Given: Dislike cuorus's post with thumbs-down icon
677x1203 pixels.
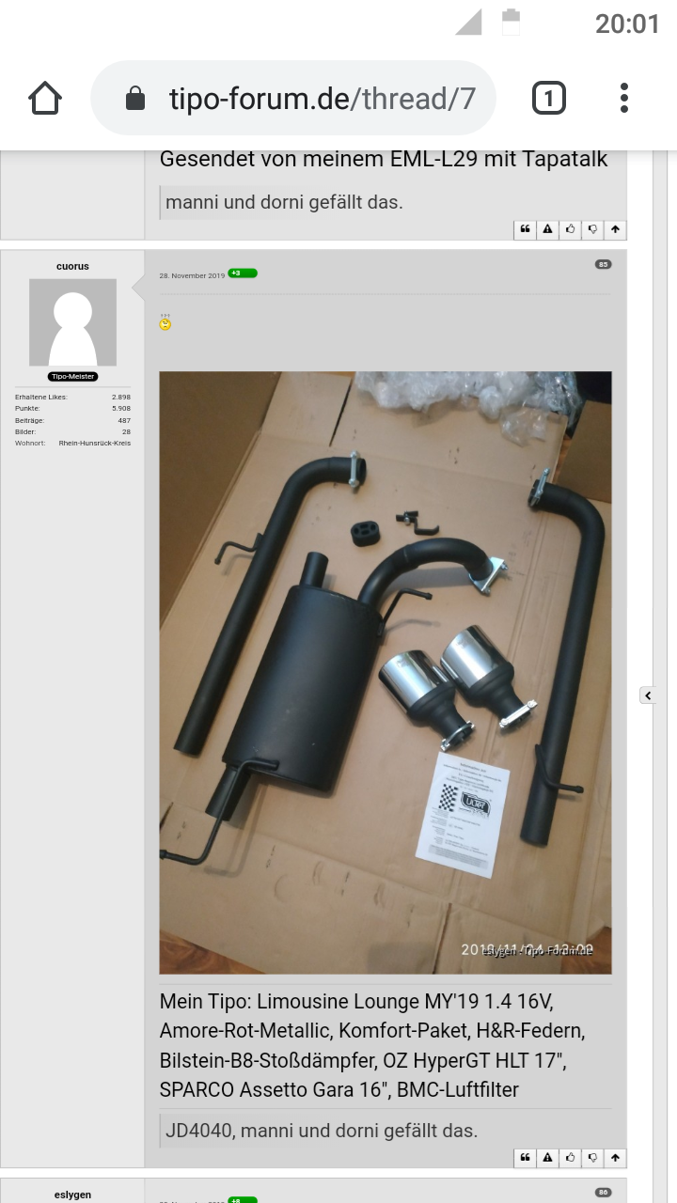Looking at the screenshot, I should click(x=592, y=1158).
